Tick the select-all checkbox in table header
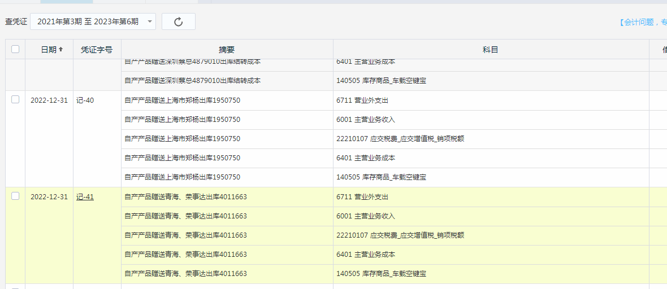 (15, 49)
